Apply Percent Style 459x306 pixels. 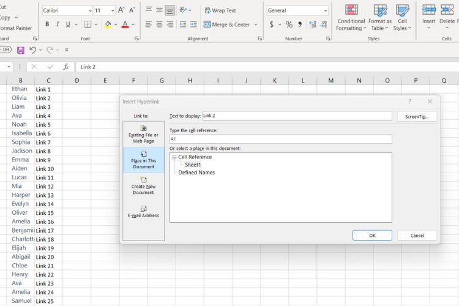coord(289,24)
